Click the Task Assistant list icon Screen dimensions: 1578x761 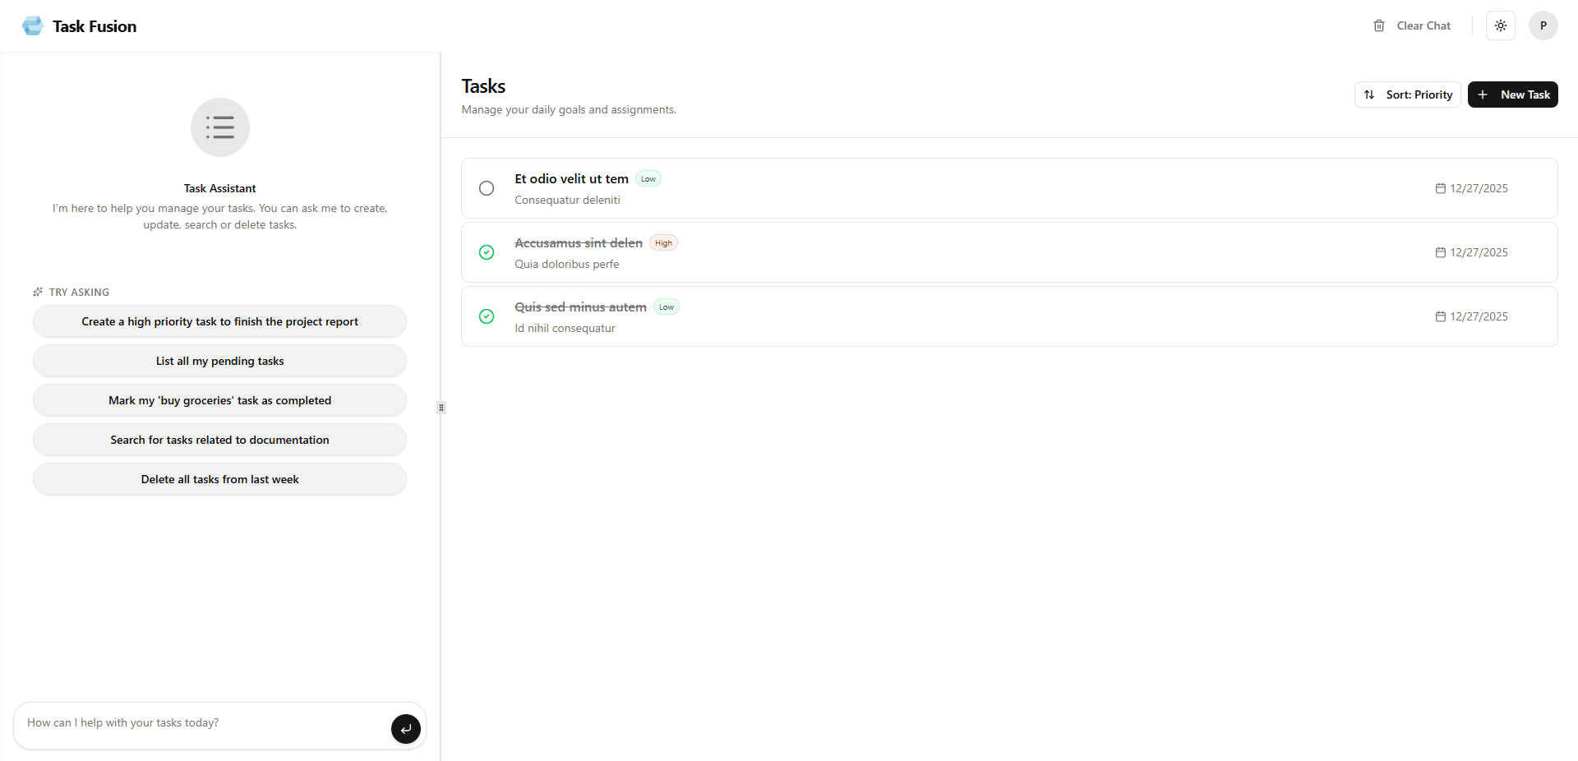tap(220, 127)
